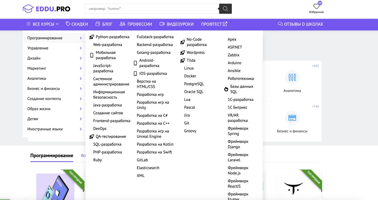
Task: Open favorites via the heart icon
Action: 316,7
